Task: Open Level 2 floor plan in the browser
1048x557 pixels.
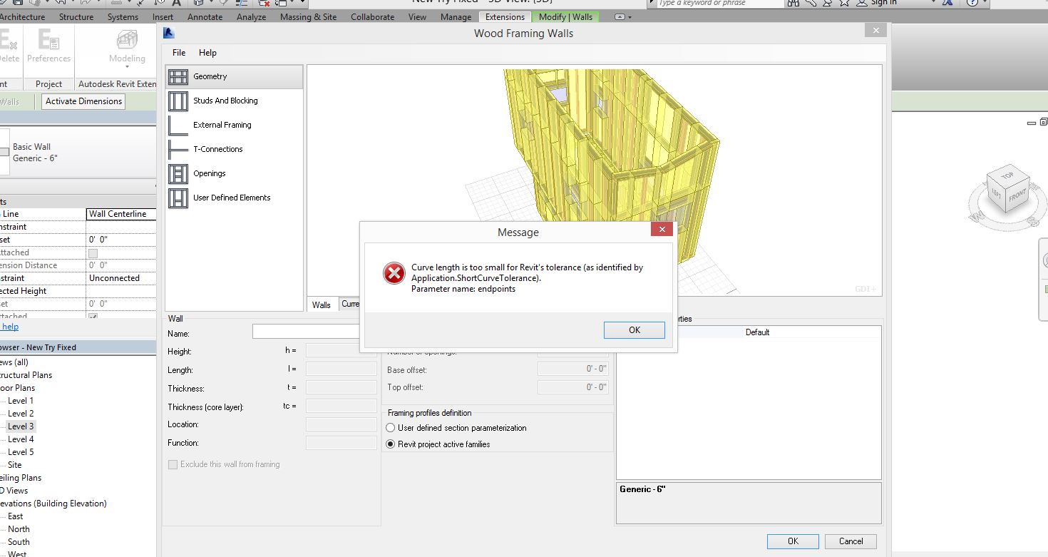Action: (21, 414)
